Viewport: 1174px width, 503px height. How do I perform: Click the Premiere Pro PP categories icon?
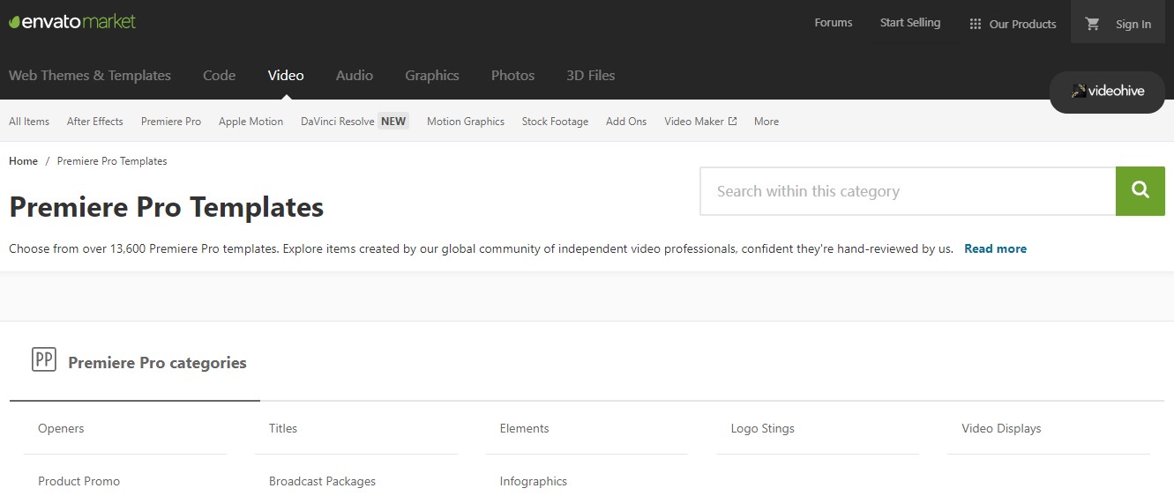click(43, 359)
